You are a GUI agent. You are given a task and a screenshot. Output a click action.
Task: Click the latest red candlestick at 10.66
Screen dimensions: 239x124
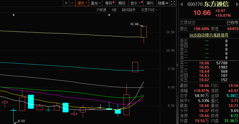(x=144, y=32)
